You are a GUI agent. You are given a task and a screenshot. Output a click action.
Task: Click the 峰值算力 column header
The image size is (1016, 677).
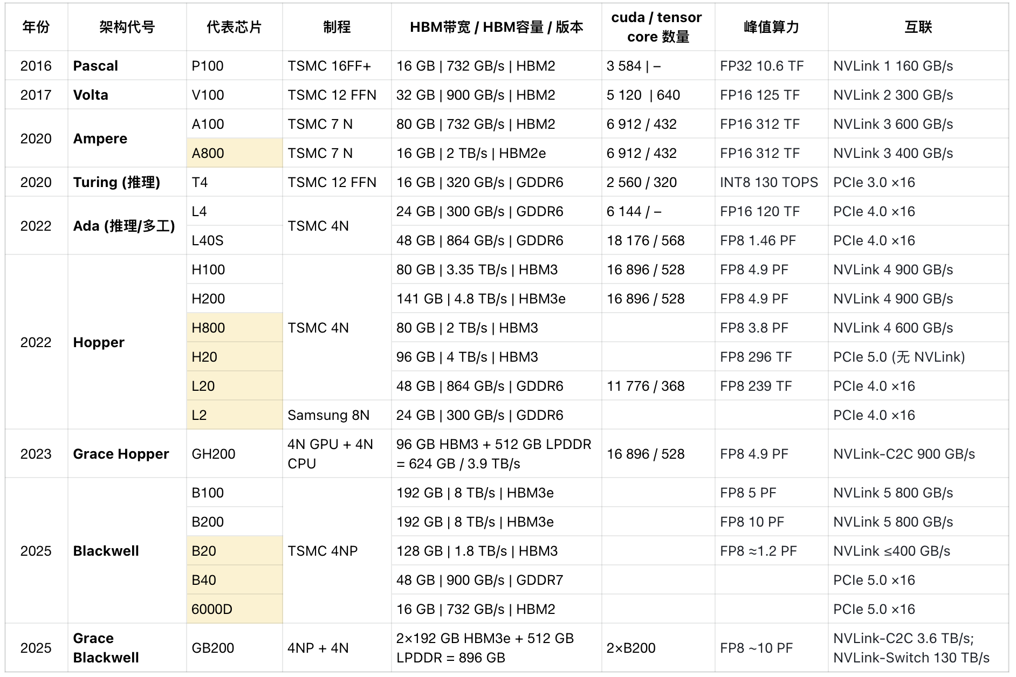(x=771, y=27)
